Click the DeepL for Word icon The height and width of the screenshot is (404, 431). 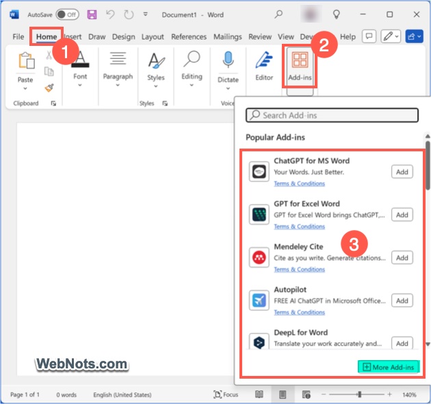tap(259, 341)
